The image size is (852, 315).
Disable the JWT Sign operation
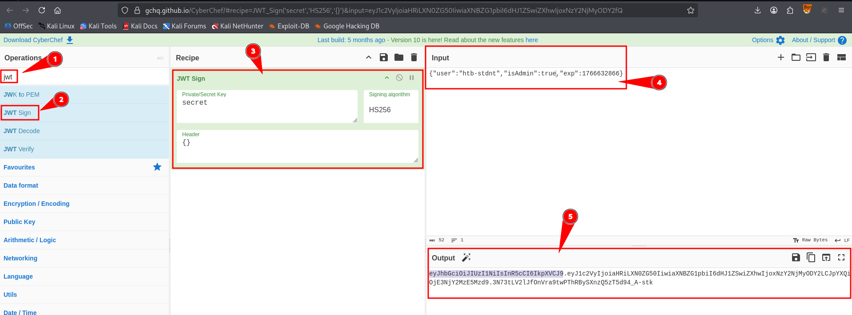pyautogui.click(x=399, y=78)
